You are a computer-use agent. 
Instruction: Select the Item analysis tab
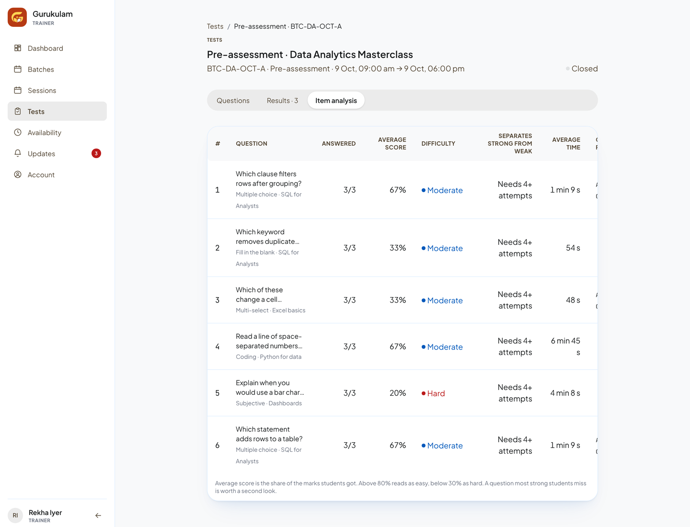pyautogui.click(x=336, y=101)
